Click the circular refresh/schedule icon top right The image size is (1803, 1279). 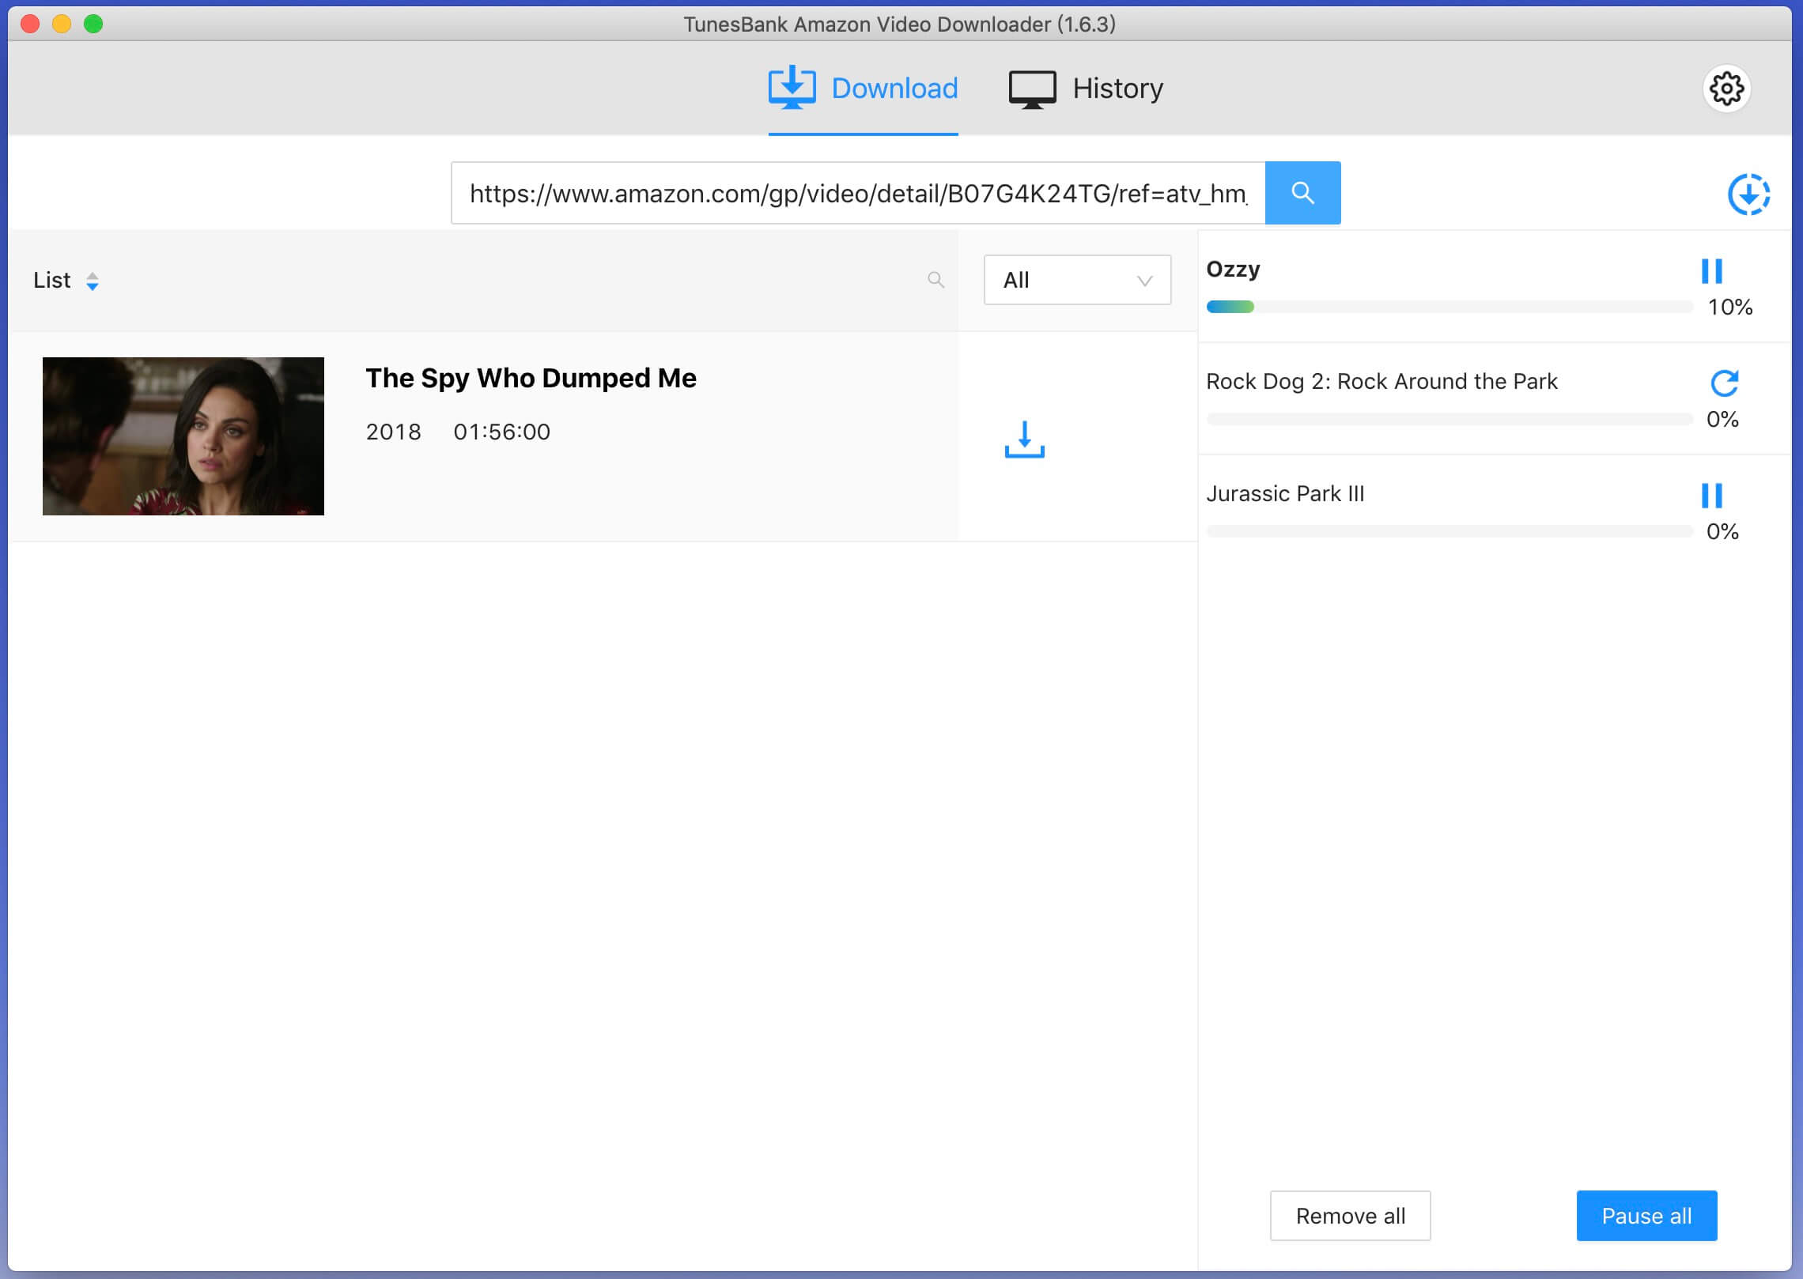coord(1748,192)
